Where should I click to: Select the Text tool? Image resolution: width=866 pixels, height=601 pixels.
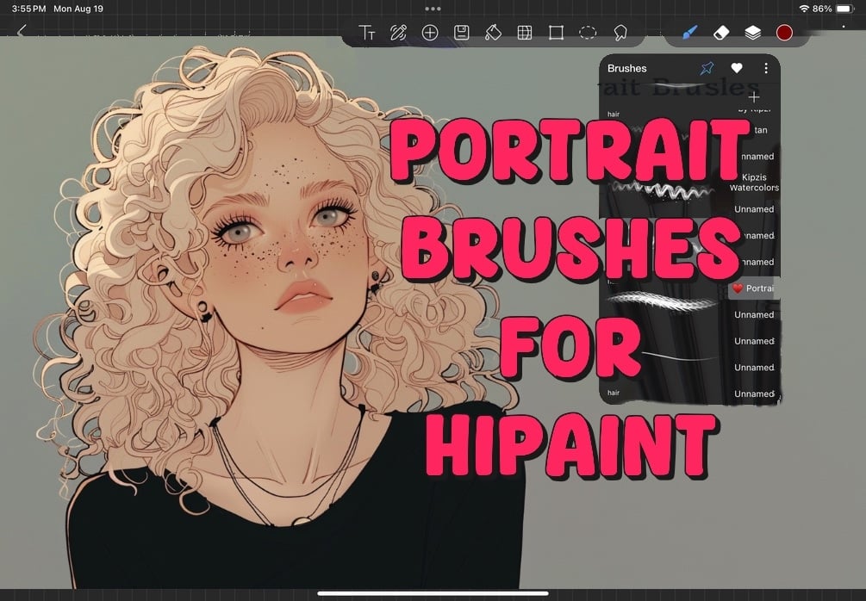coord(367,33)
